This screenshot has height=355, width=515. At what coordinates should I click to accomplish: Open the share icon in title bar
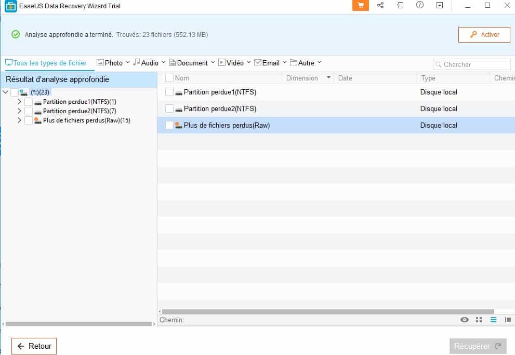pyautogui.click(x=380, y=5)
